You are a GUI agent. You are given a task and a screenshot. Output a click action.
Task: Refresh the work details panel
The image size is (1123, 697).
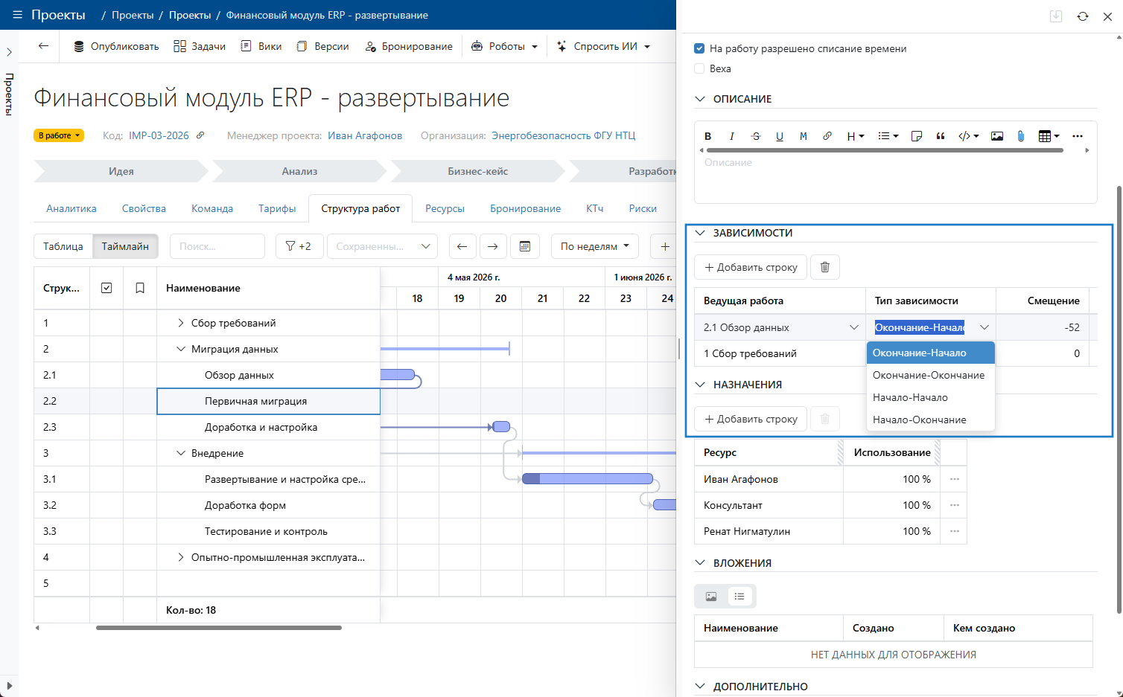click(x=1083, y=16)
